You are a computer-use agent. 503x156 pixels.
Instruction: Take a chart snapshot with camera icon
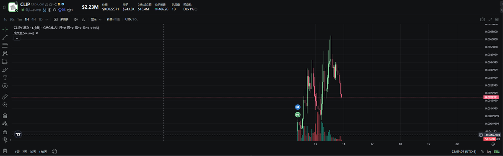(x=482, y=19)
